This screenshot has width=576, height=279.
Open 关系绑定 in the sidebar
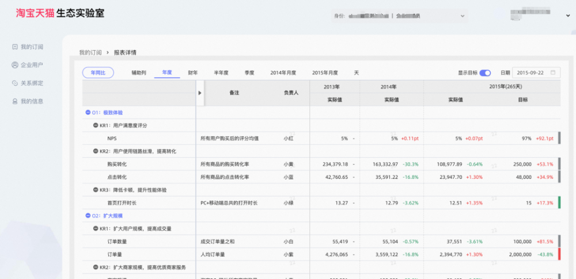click(32, 83)
